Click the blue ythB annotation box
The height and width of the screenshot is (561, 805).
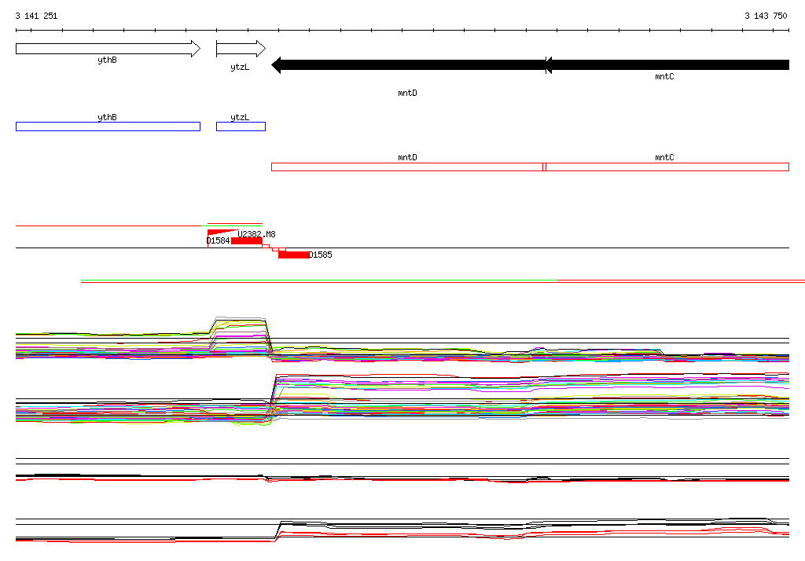click(108, 126)
